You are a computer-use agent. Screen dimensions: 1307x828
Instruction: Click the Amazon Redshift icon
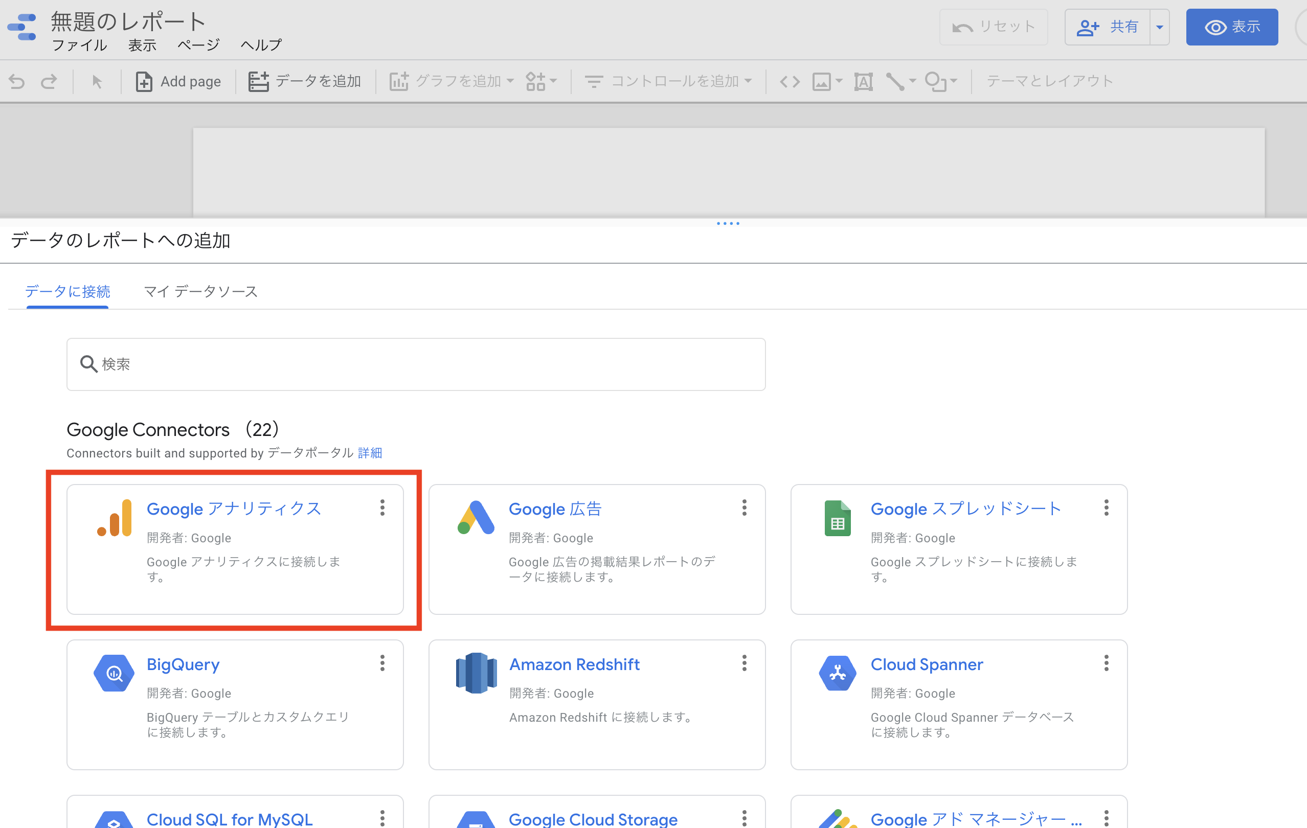click(x=476, y=673)
